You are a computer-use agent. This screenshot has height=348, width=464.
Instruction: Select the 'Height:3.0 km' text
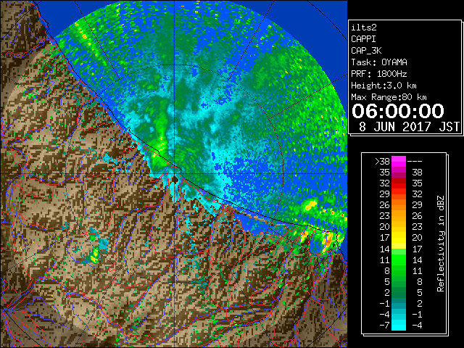click(x=384, y=86)
